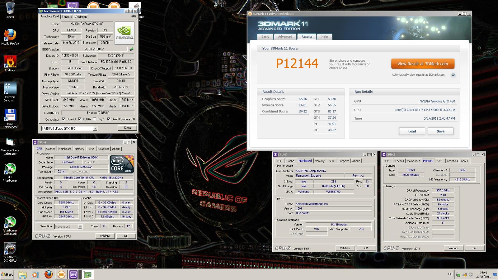Click the GPU-Z BIOS save chip icon

[x=132, y=49]
